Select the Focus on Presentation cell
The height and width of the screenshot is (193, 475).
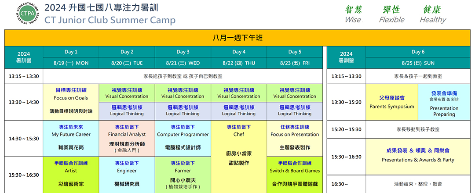tap(295, 138)
